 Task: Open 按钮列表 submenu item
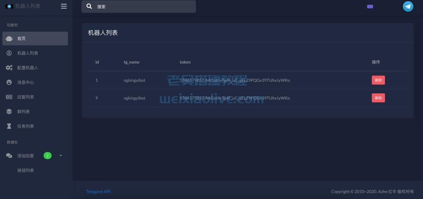click(x=26, y=170)
